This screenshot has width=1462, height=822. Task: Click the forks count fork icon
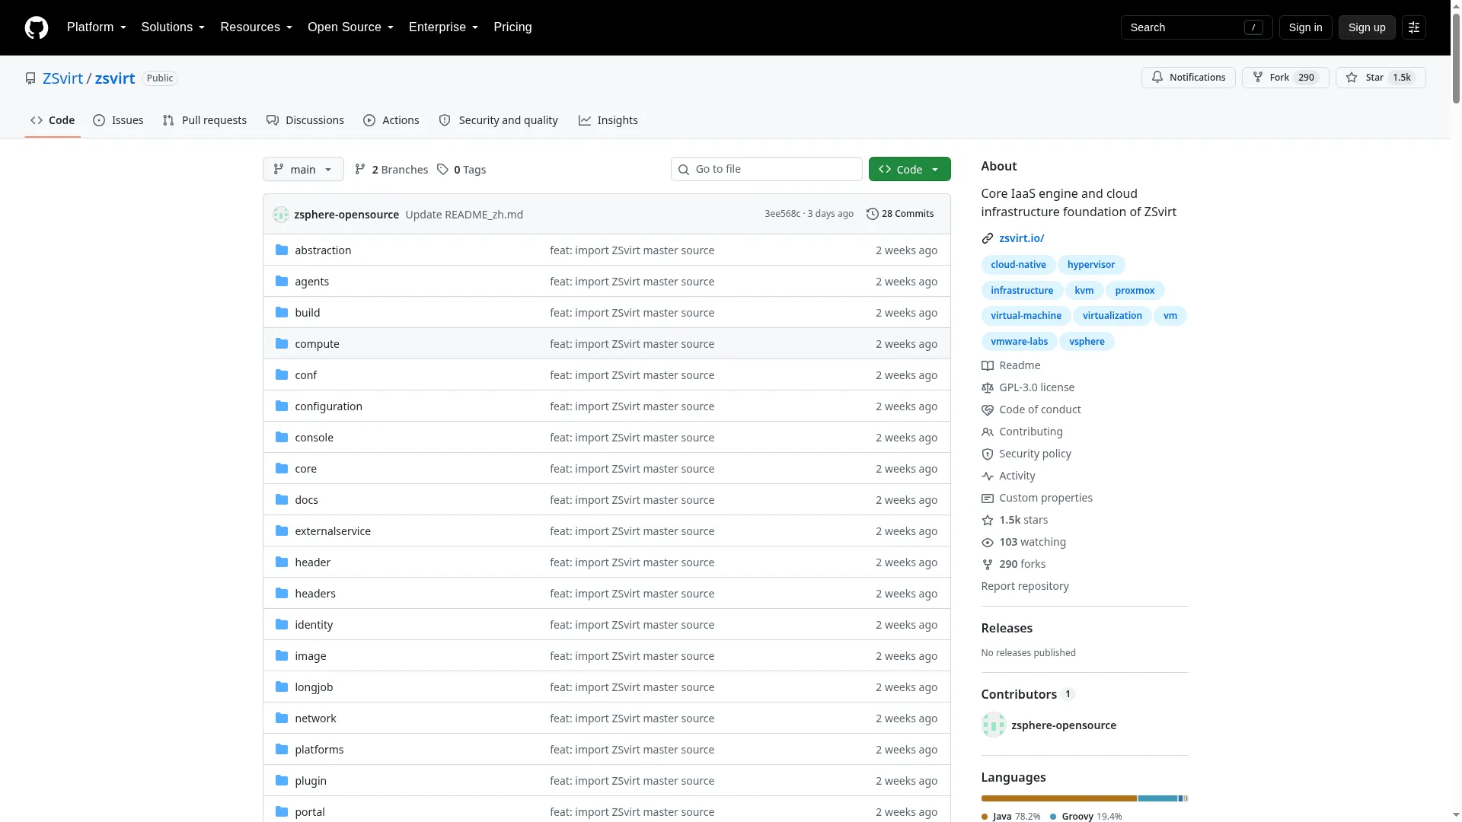pos(988,564)
